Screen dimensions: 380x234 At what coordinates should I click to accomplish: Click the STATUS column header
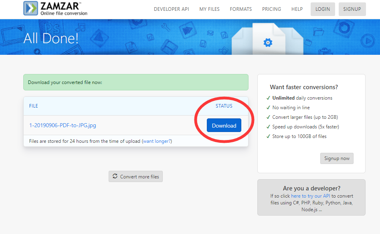[224, 106]
